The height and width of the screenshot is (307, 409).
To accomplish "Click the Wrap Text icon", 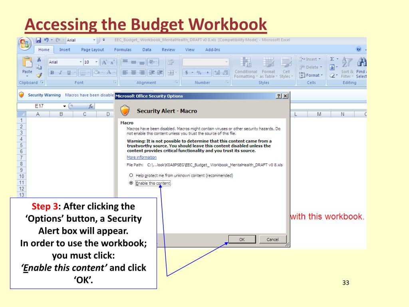I will [x=171, y=62].
